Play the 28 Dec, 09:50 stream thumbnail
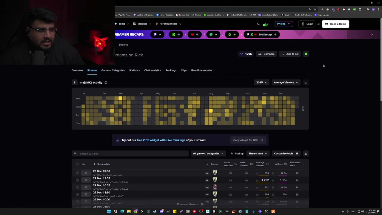This screenshot has height=215, width=382. tap(86, 173)
